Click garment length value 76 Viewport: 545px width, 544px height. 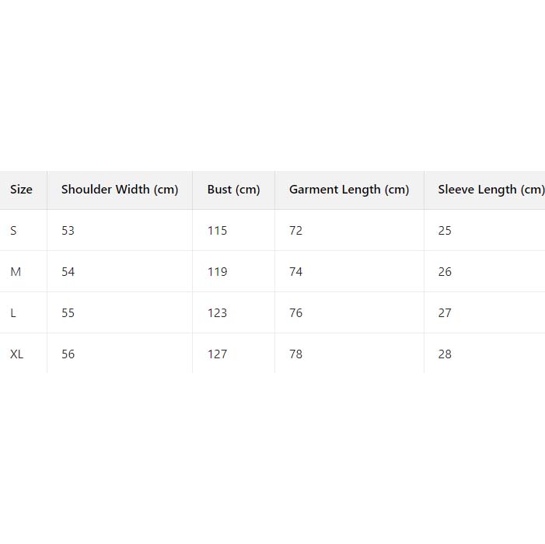(295, 313)
